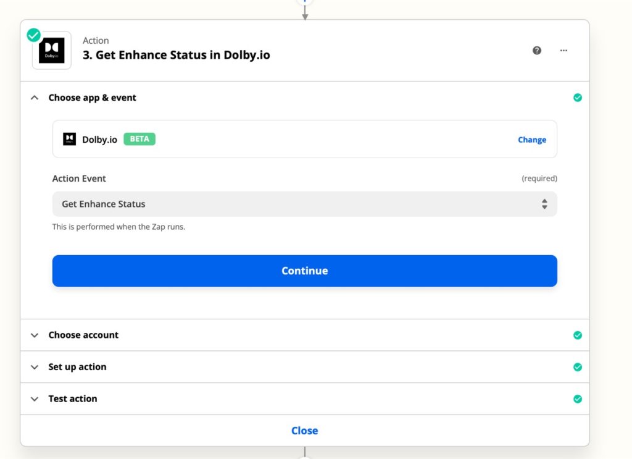632x459 pixels.
Task: Open the help question mark icon
Action: point(536,51)
